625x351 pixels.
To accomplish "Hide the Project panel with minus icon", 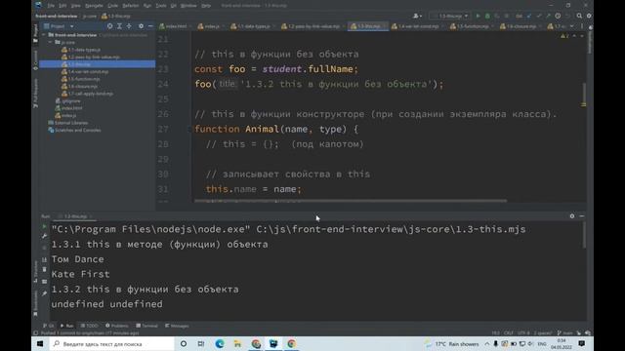I will pyautogui.click(x=150, y=26).
